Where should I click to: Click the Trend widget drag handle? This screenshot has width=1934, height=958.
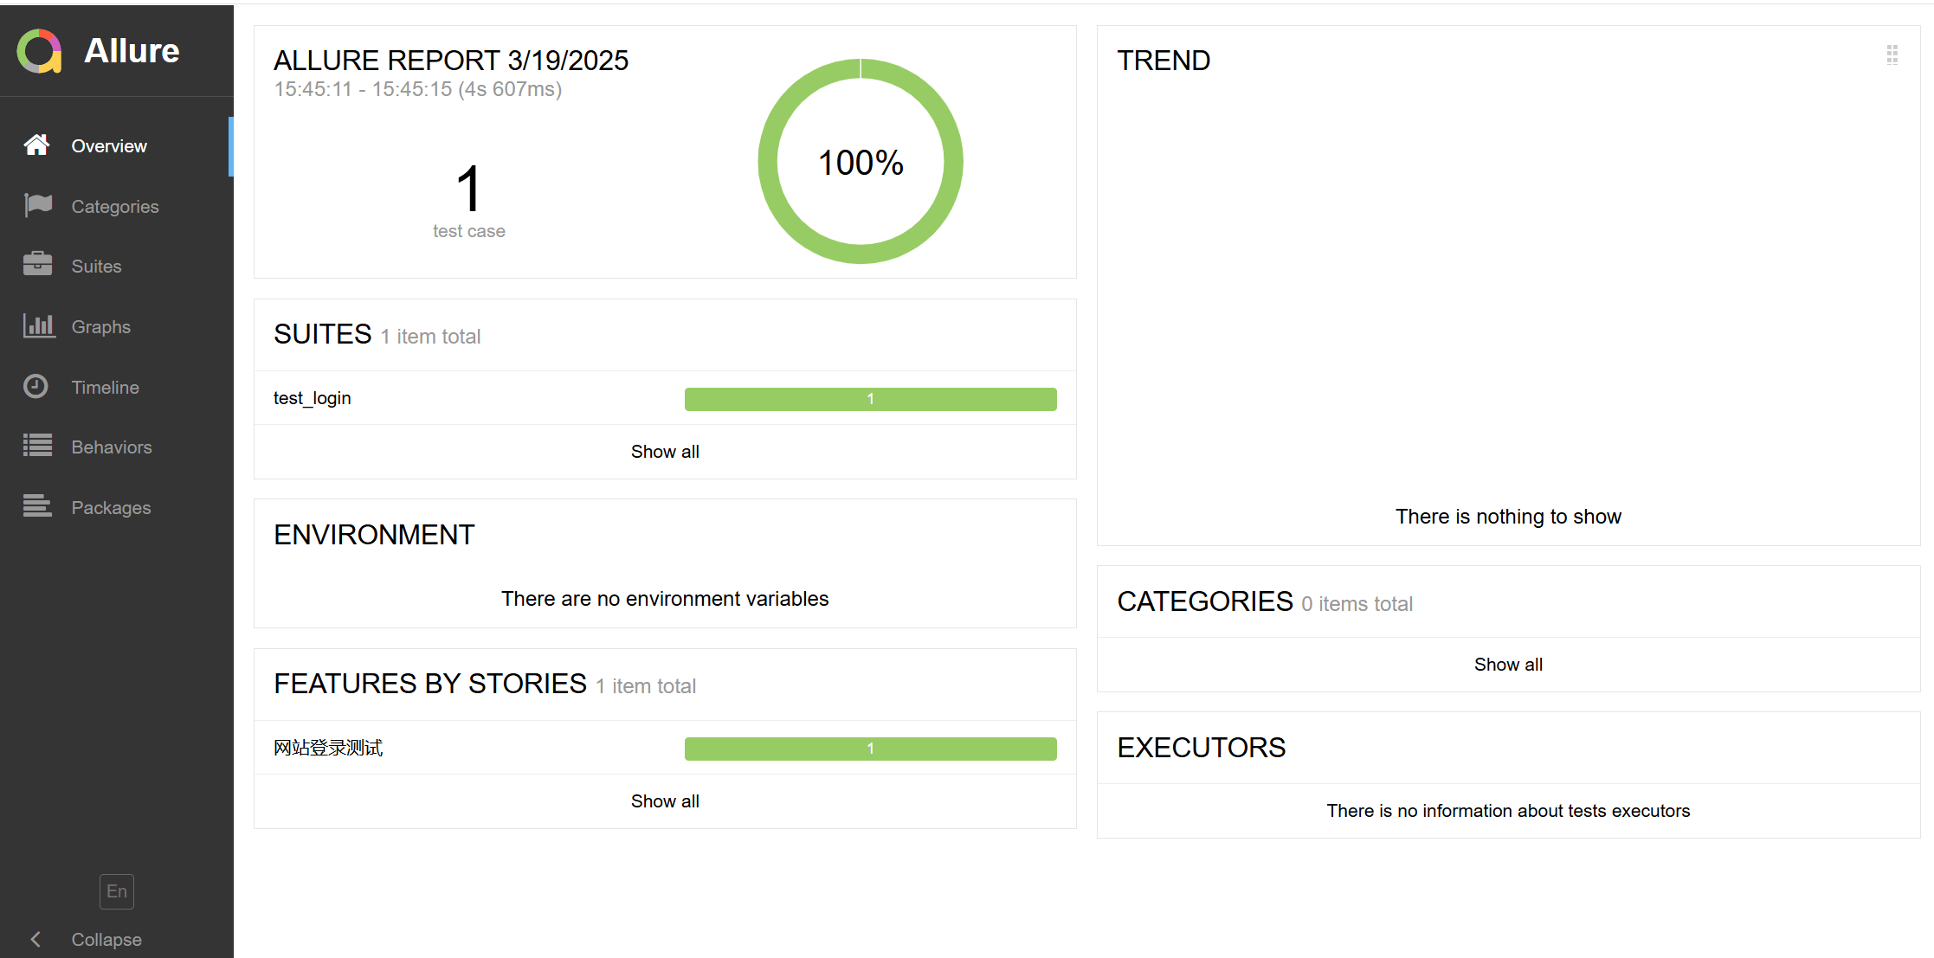click(x=1892, y=55)
